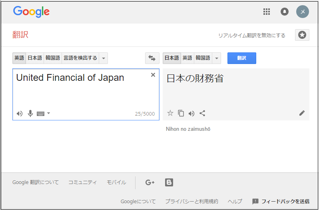The height and width of the screenshot is (210, 319).
Task: Expand the source language dropdown arrow
Action: click(x=104, y=58)
